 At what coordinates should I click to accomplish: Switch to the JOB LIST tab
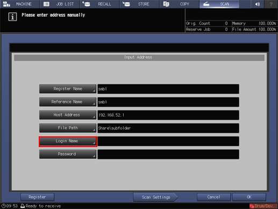pos(60,4)
